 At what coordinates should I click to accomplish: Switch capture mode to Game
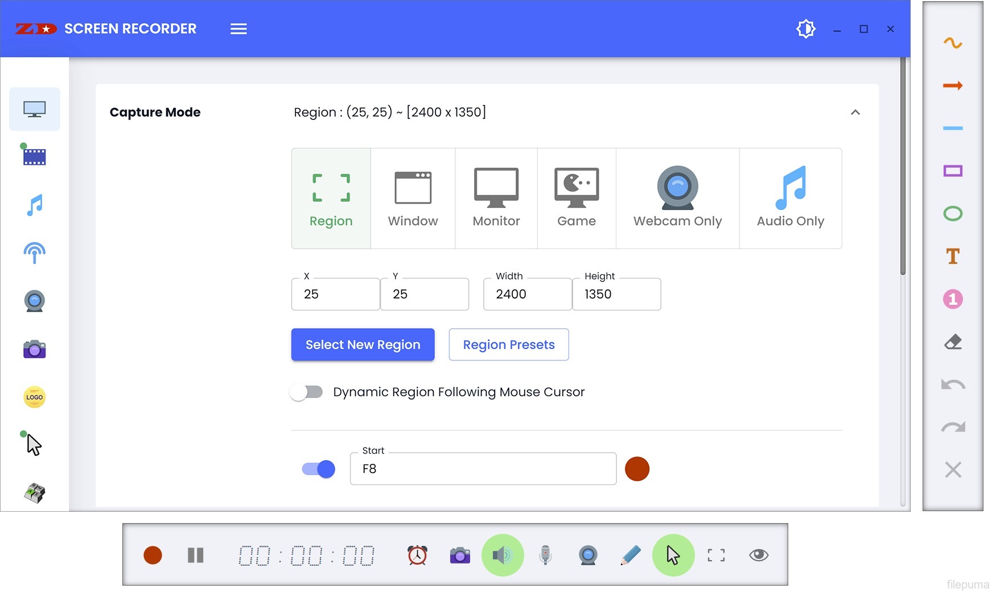point(577,198)
